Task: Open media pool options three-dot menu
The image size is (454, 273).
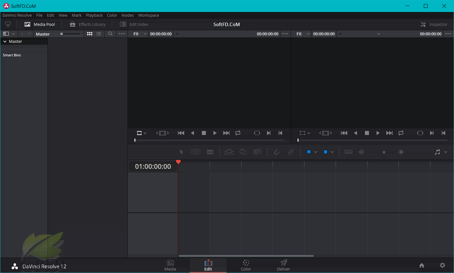Action: coord(122,34)
